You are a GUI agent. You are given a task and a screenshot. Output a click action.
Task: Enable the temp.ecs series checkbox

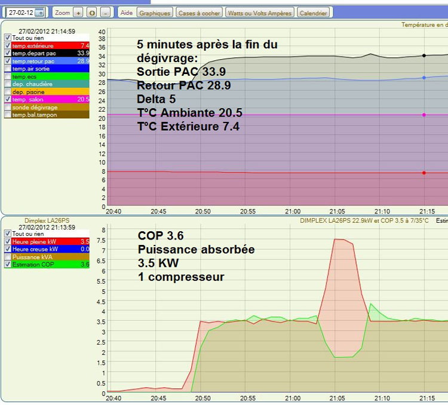tap(7, 76)
